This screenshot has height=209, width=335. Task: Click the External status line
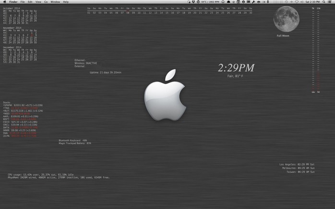click(80, 66)
